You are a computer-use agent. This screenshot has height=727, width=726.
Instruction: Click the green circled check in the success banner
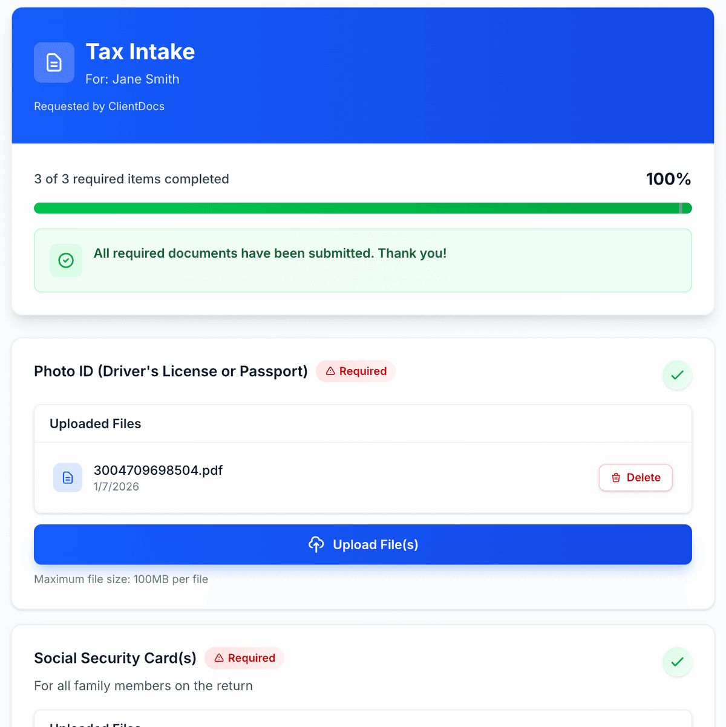pos(66,260)
